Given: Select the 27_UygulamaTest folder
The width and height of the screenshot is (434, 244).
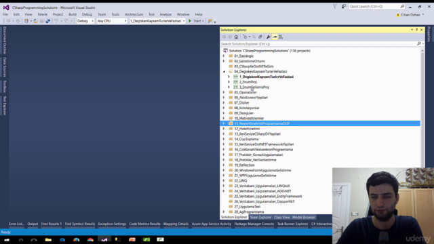Looking at the screenshot, I should point(247,207).
